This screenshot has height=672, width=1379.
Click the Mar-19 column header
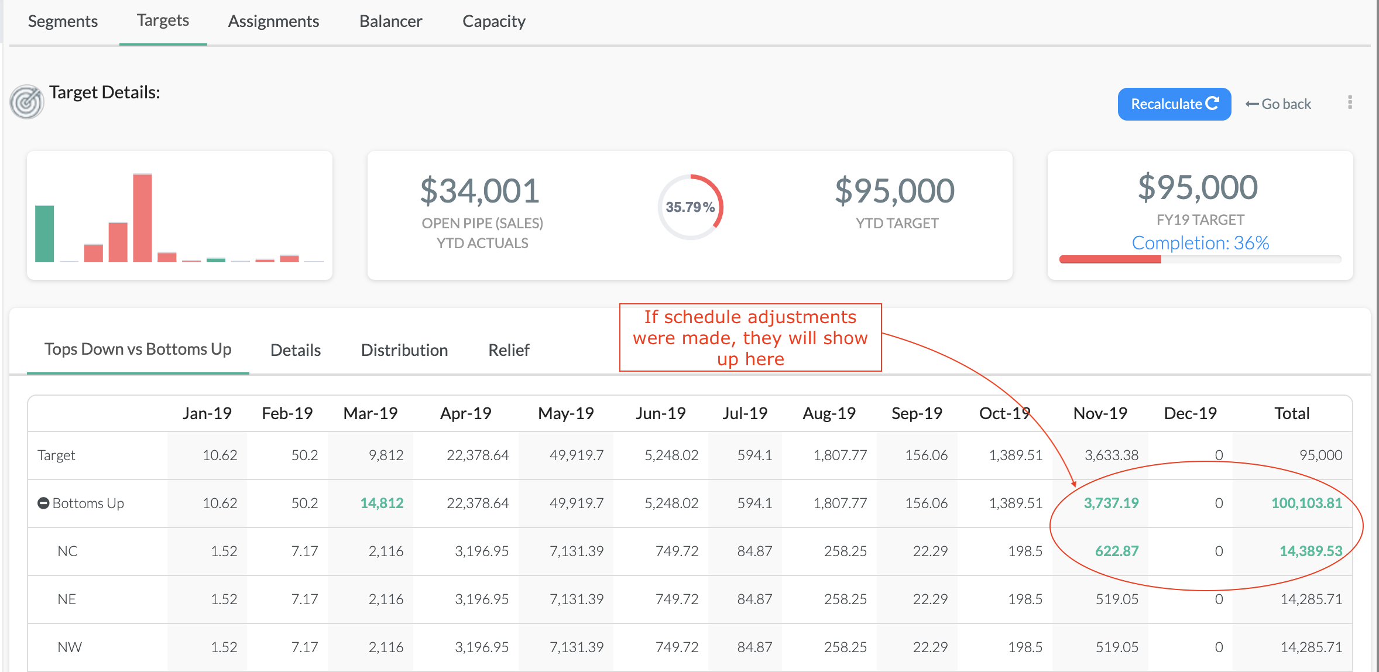point(371,413)
